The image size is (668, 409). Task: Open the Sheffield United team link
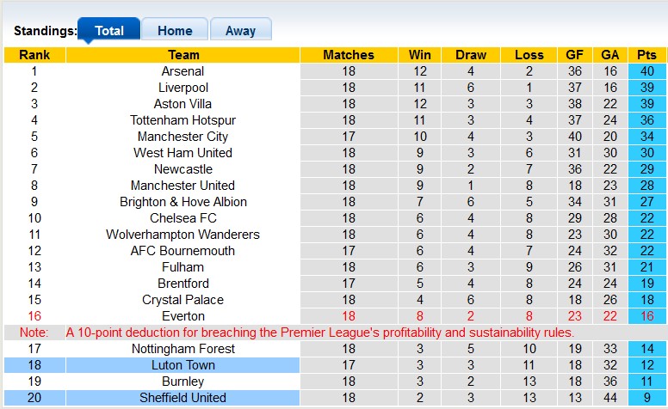coord(182,398)
